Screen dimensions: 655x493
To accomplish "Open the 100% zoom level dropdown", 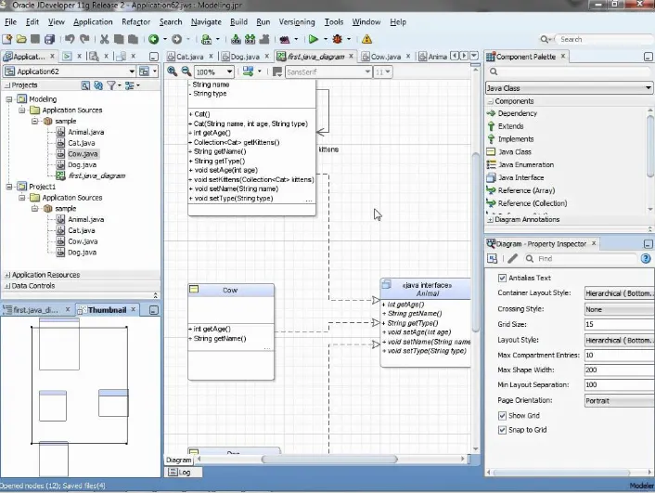I will [229, 71].
